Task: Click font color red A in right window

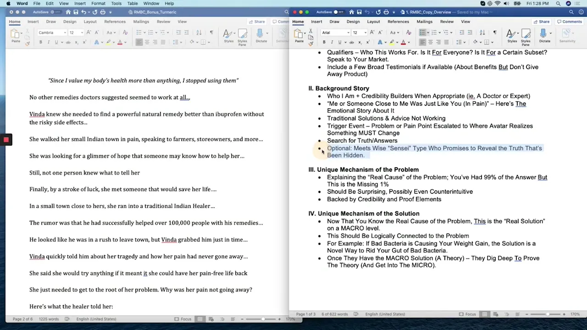Action: 403,42
